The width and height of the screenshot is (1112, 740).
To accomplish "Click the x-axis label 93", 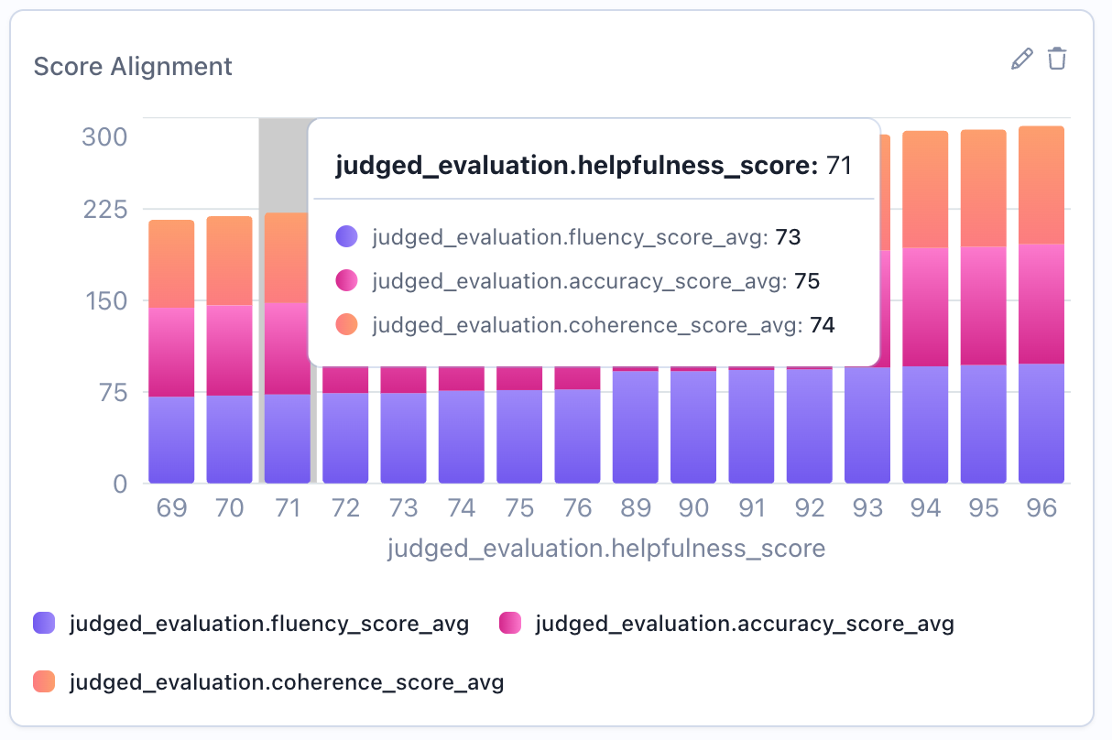I will (867, 507).
